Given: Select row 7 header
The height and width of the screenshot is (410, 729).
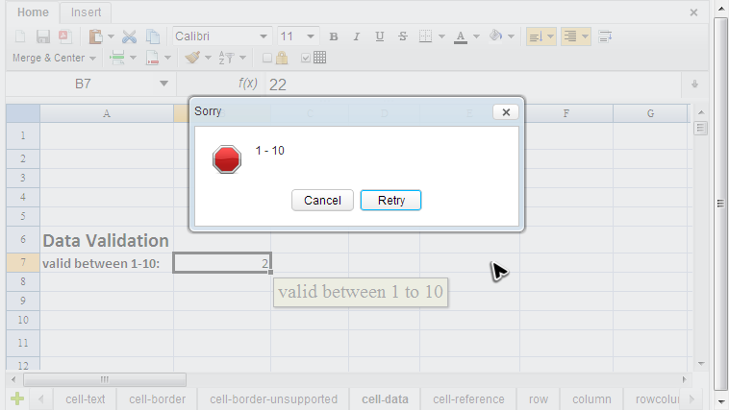Looking at the screenshot, I should click(23, 263).
